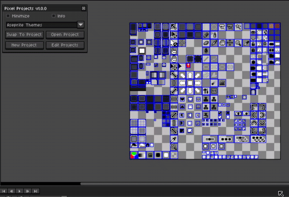289x197 pixels.
Task: Click the white right arrow icon
Action: click(x=198, y=83)
